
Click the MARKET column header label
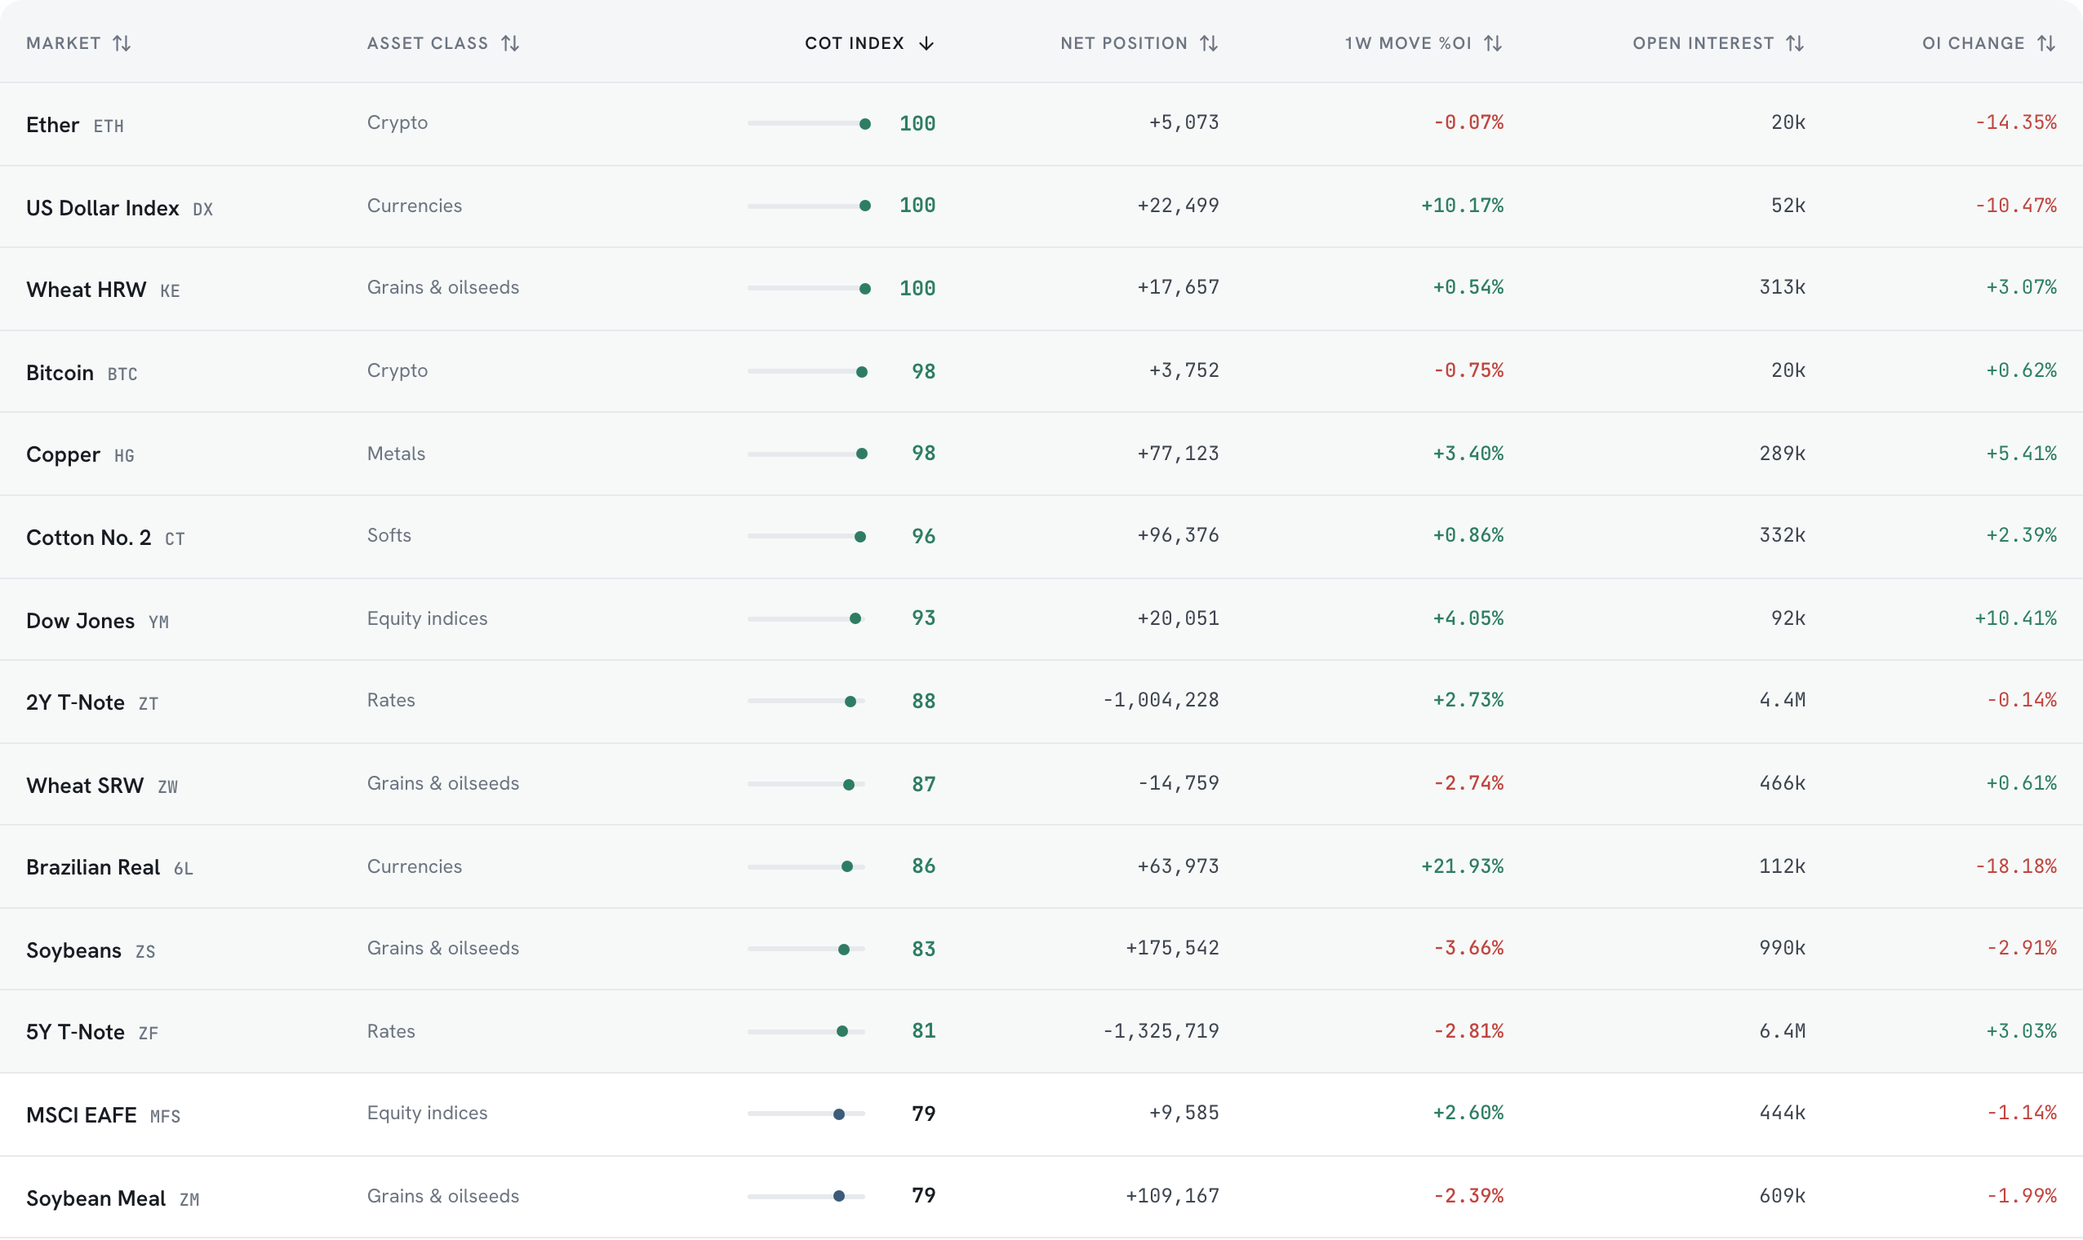64,43
